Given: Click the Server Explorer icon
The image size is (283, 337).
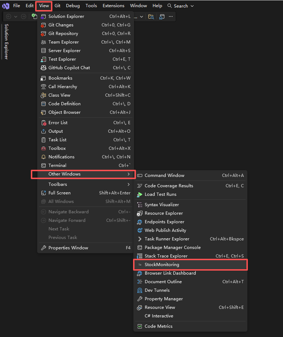Looking at the screenshot, I should click(43, 51).
